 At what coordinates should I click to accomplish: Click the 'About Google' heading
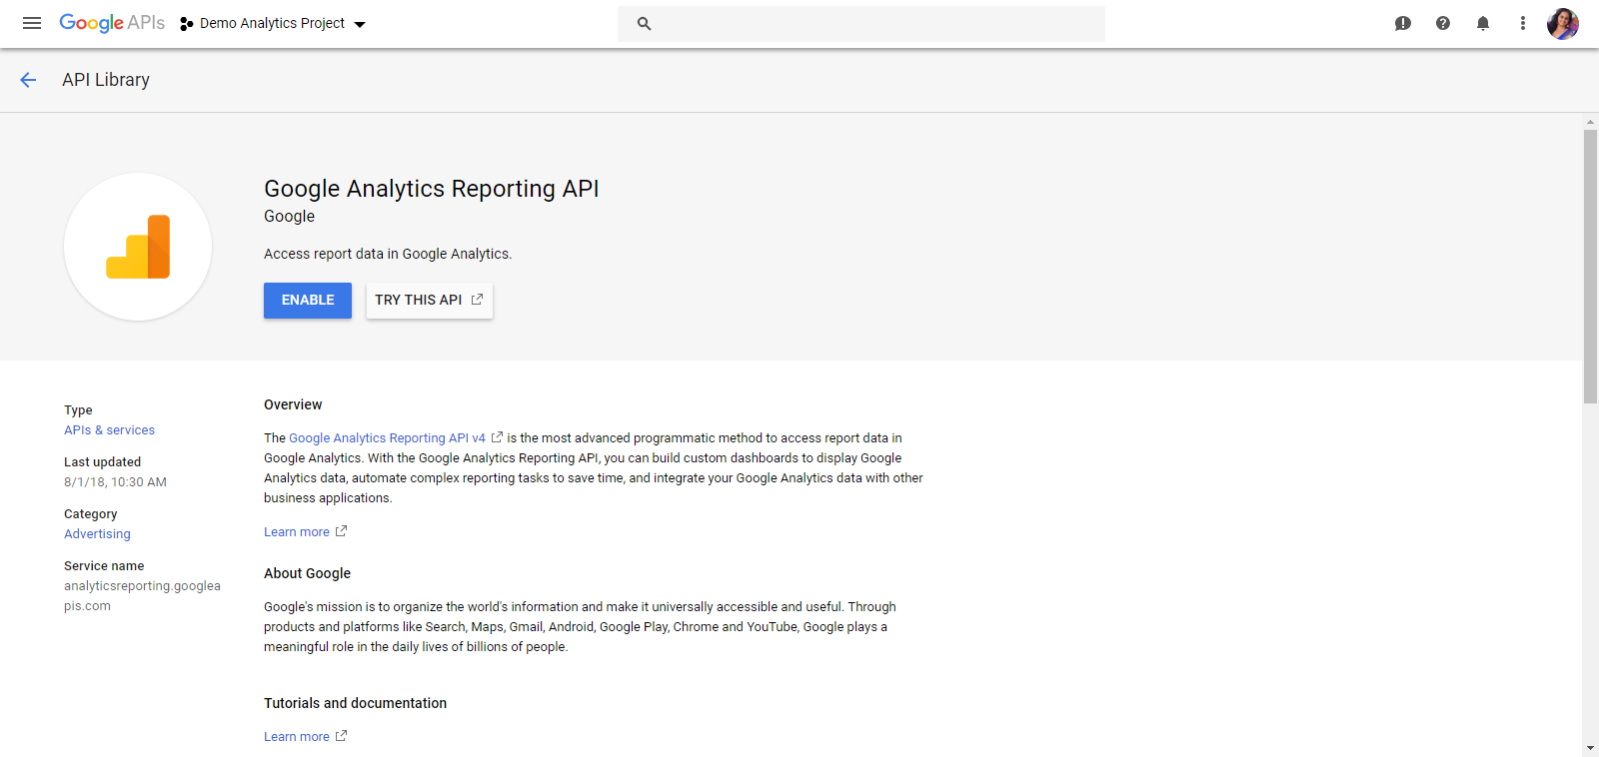(x=307, y=573)
